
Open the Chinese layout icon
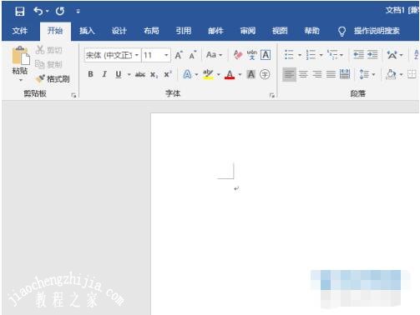[392, 55]
